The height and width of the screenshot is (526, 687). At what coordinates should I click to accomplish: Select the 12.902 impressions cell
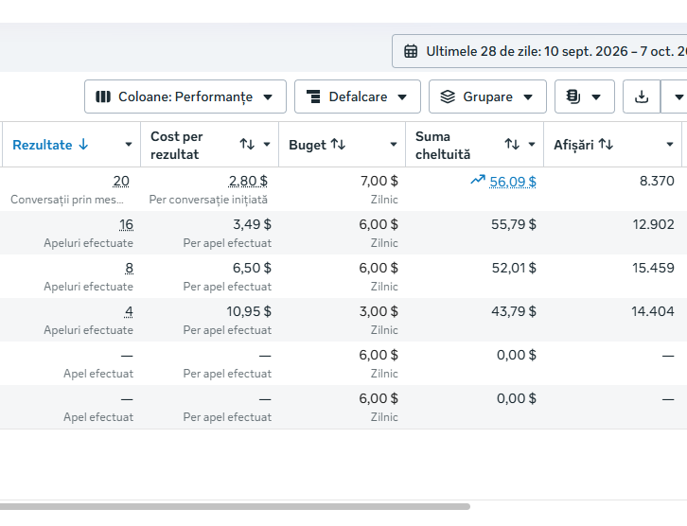(653, 224)
